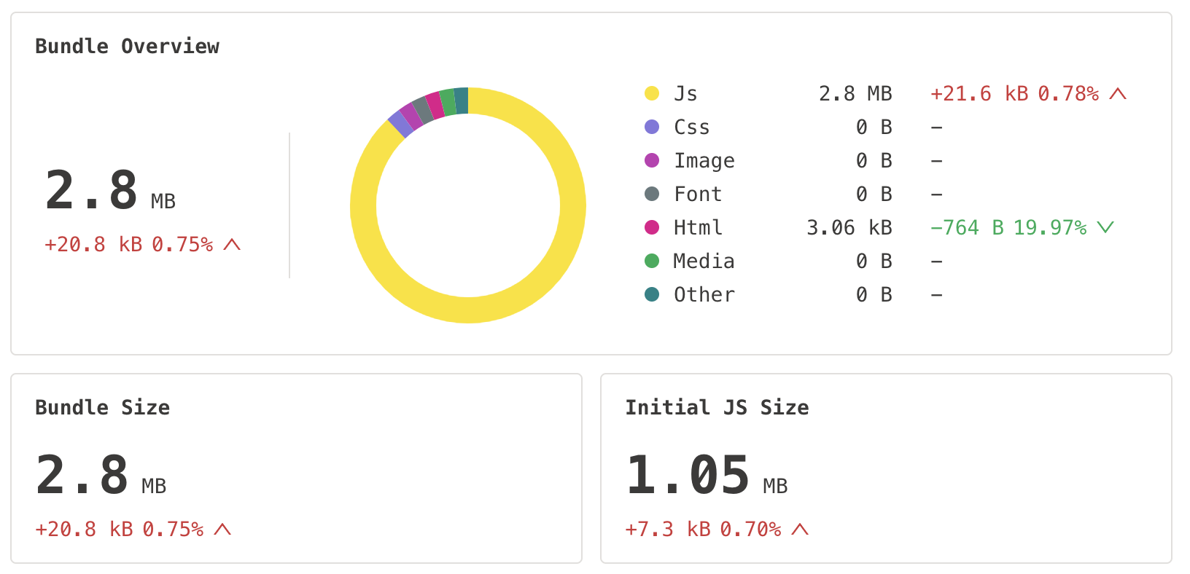Click the magenta Image legend dot
This screenshot has width=1190, height=574.
point(652,160)
